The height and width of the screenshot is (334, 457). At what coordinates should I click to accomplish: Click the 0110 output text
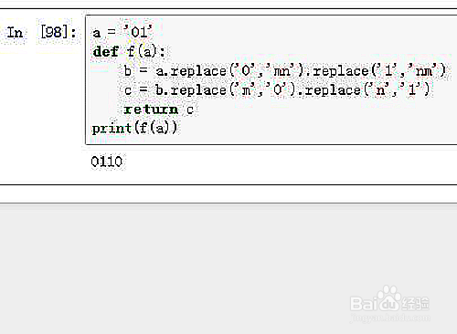(x=107, y=162)
